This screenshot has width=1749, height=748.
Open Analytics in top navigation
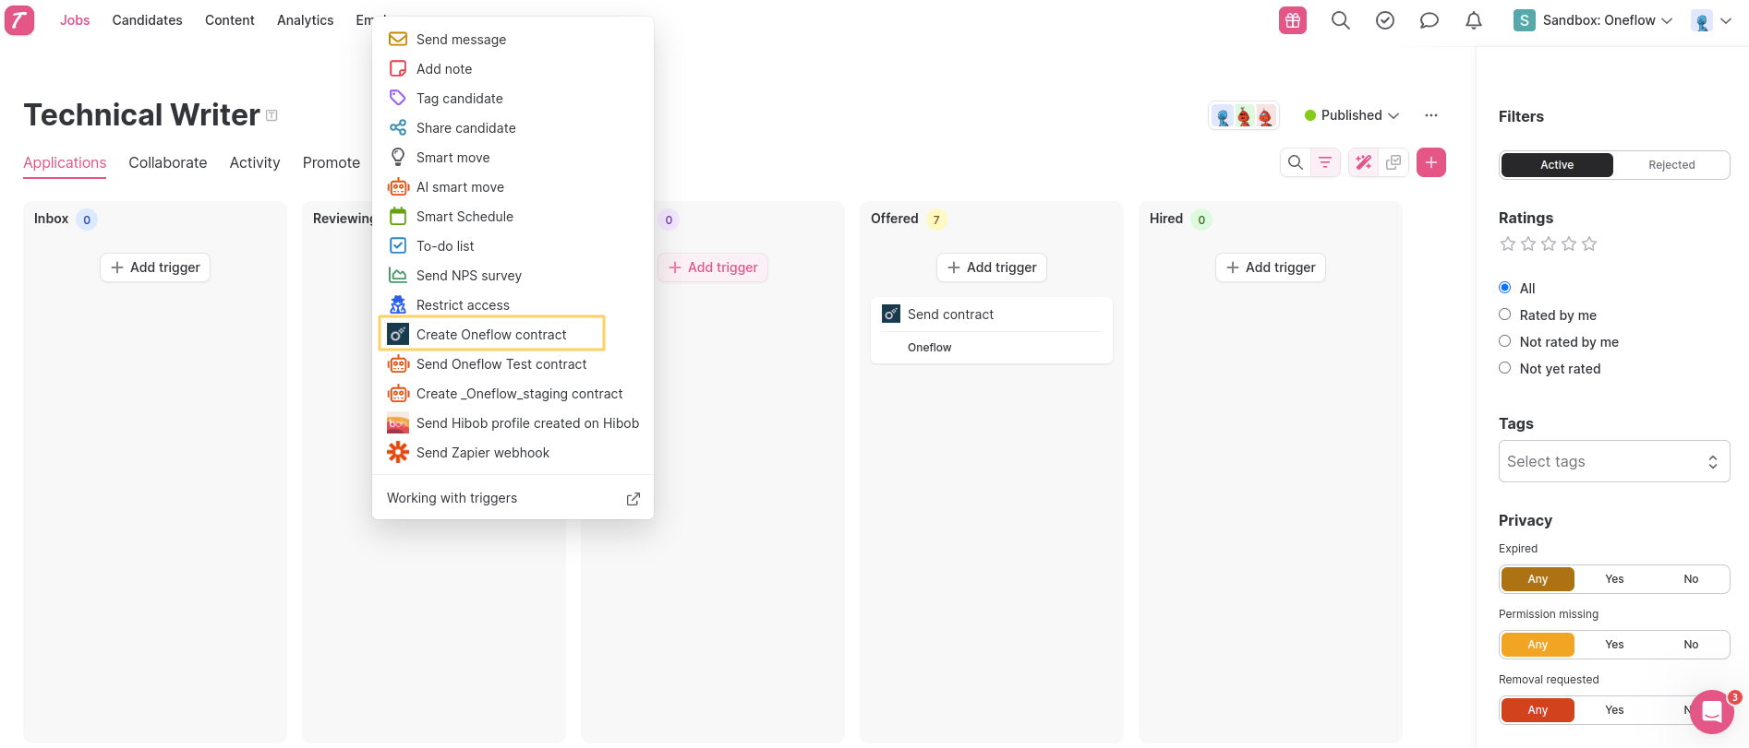(x=306, y=20)
